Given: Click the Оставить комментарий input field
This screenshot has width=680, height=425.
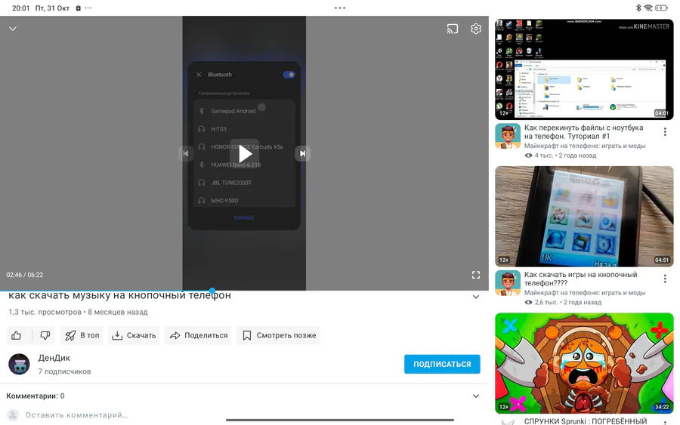Looking at the screenshot, I should coord(77,415).
